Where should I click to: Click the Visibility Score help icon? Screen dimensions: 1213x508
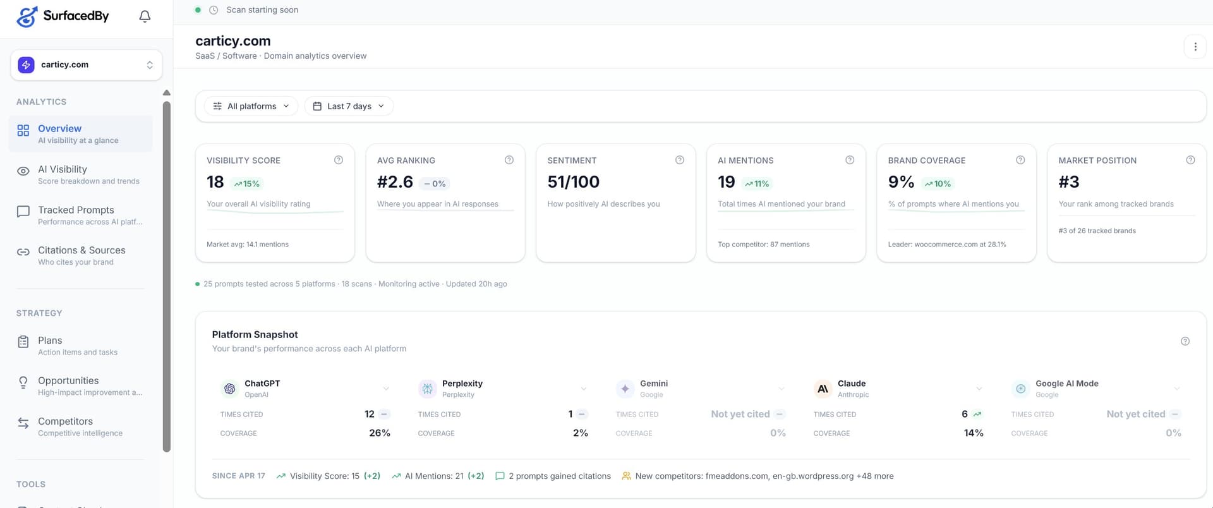pos(339,160)
